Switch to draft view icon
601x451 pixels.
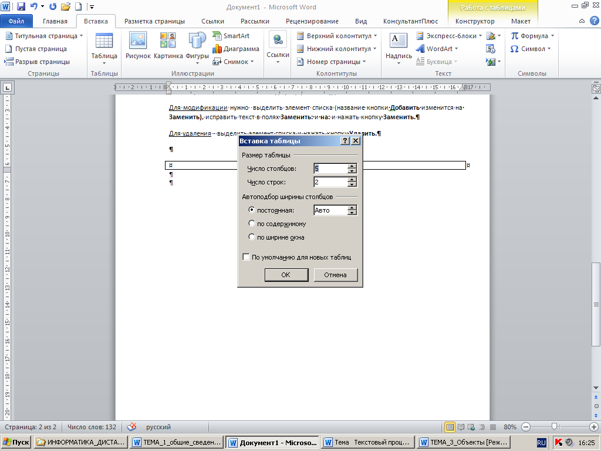click(x=493, y=427)
